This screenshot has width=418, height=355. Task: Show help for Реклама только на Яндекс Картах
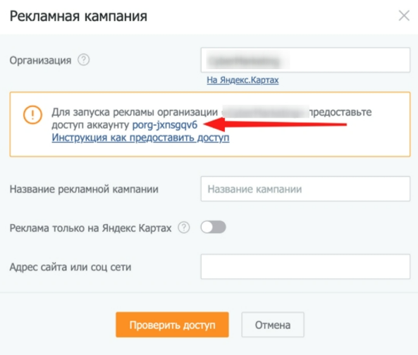coord(184,228)
